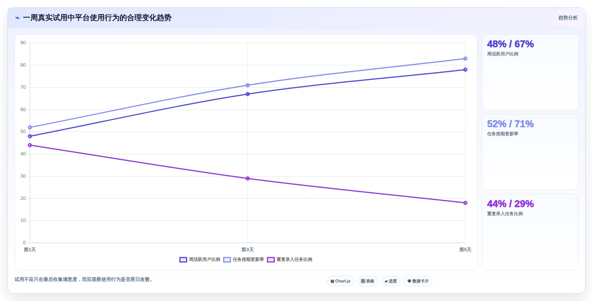Image resolution: width=593 pixels, height=301 pixels.
Task: Toggle the 重复录入任务比例 legend item
Action: 290,260
